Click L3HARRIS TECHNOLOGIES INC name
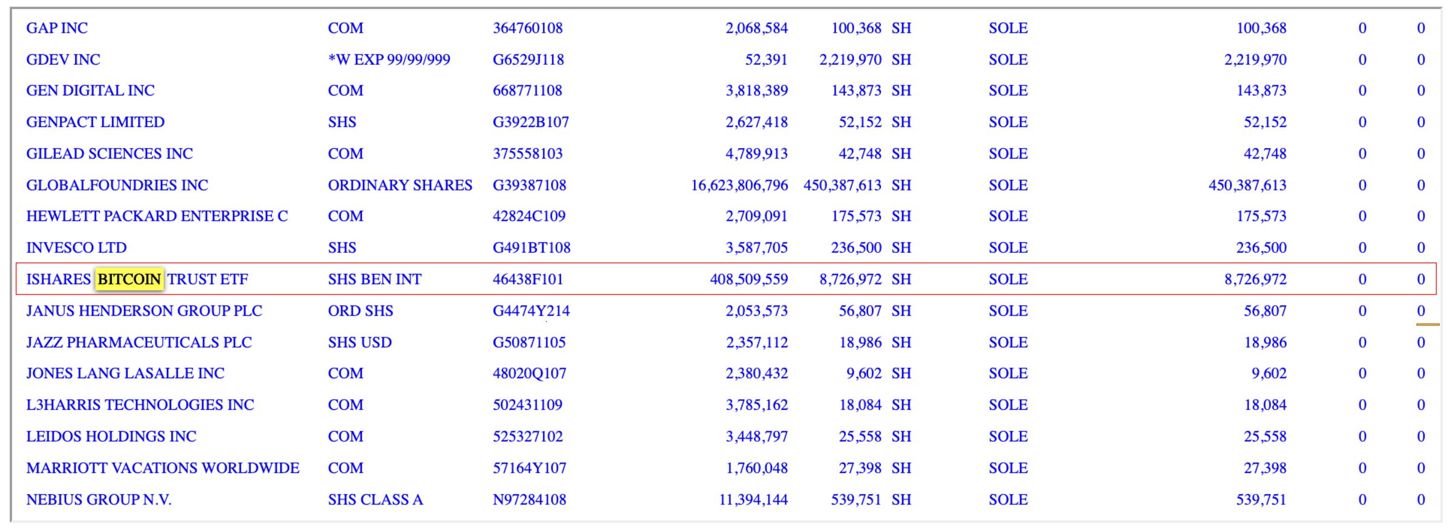 click(x=140, y=405)
